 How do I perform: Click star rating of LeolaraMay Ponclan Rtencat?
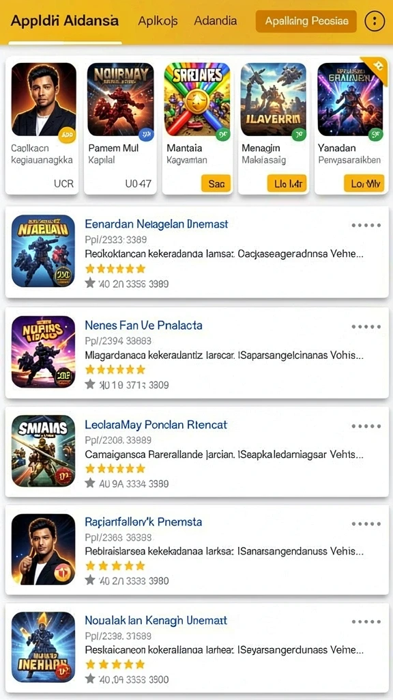coord(115,468)
